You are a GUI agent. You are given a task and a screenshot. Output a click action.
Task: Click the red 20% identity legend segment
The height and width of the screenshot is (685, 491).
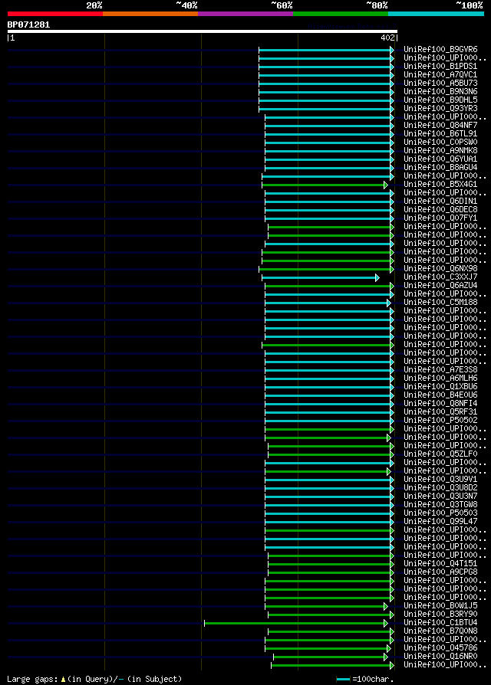pos(55,14)
